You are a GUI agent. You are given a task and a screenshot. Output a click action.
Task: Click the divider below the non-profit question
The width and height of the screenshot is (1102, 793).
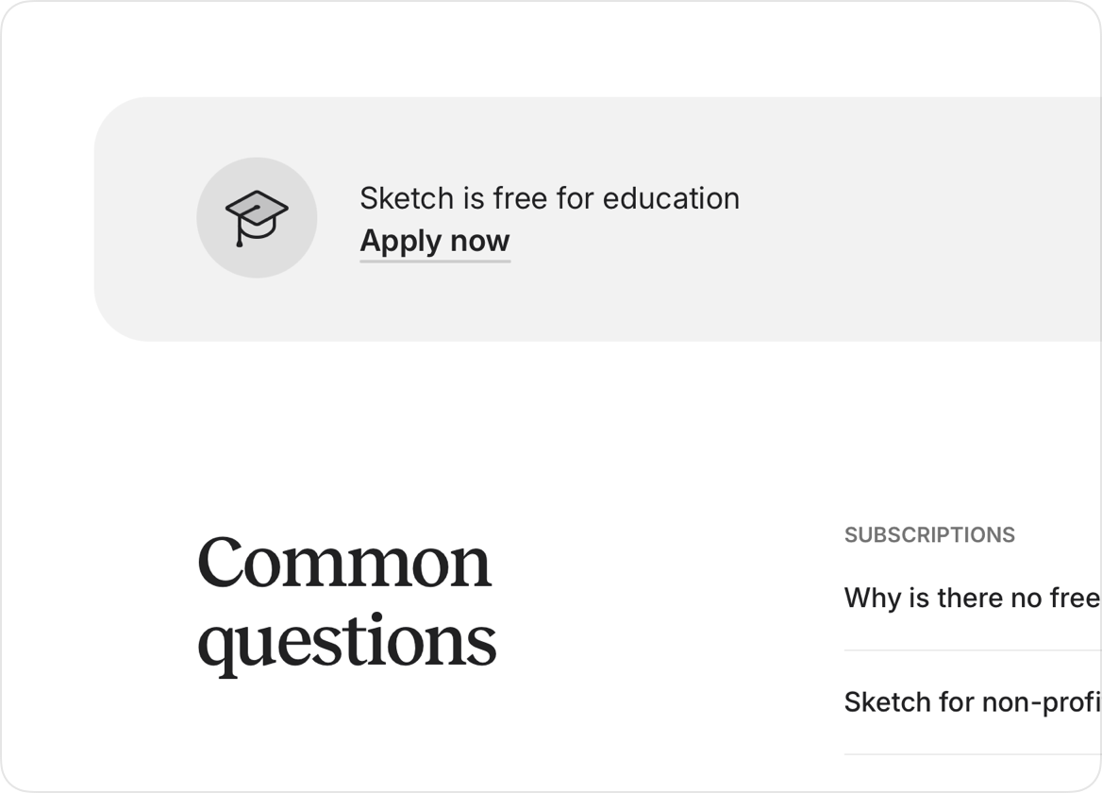click(972, 754)
